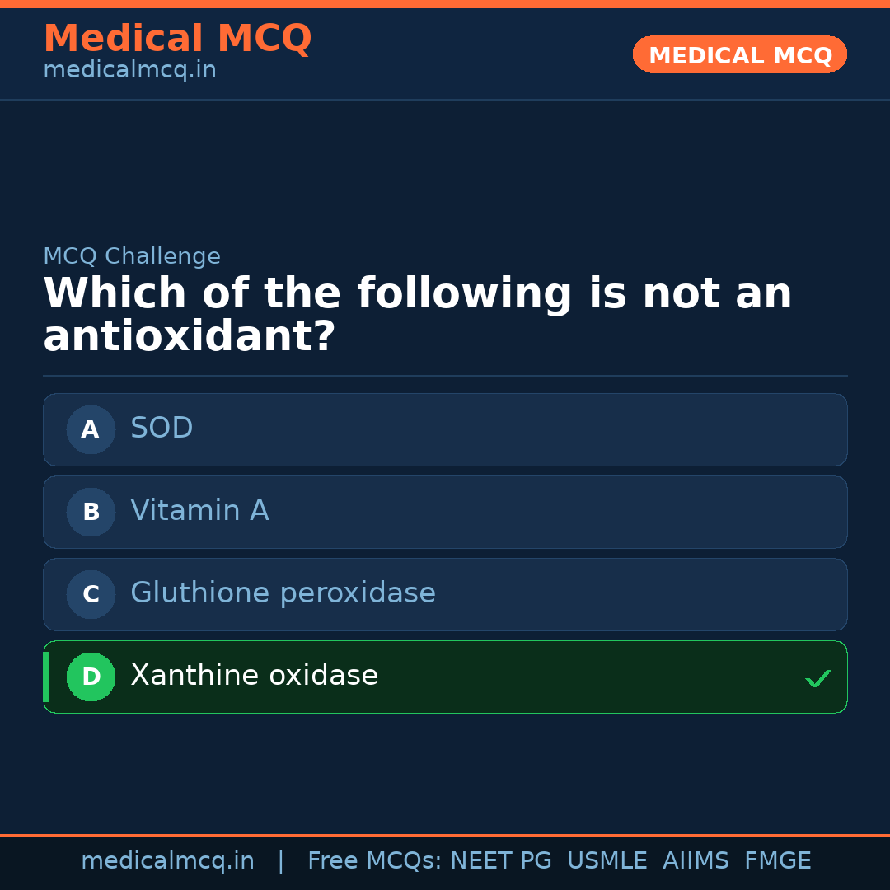Image resolution: width=890 pixels, height=890 pixels.
Task: Toggle the selected Xanthine oxidase answer
Action: (x=445, y=677)
